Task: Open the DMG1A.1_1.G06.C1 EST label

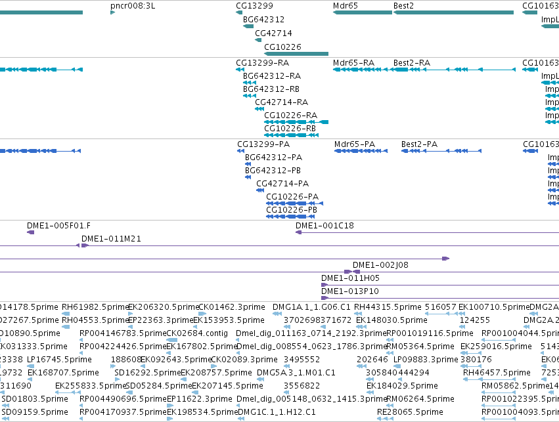Action: [x=311, y=307]
